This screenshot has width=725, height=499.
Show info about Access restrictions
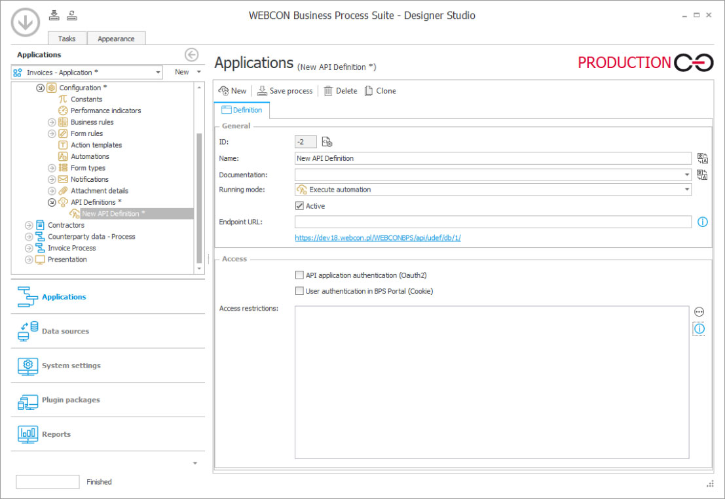click(x=699, y=329)
